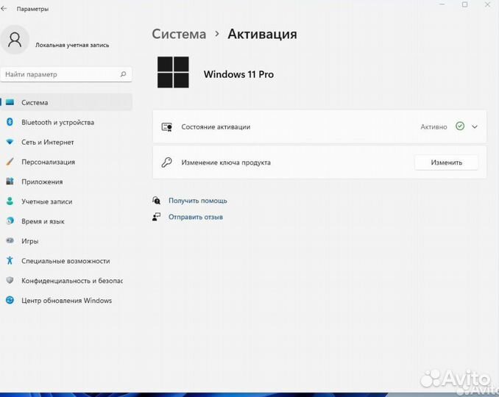Click the Найти параметр search field
The image size is (499, 397).
[66, 74]
